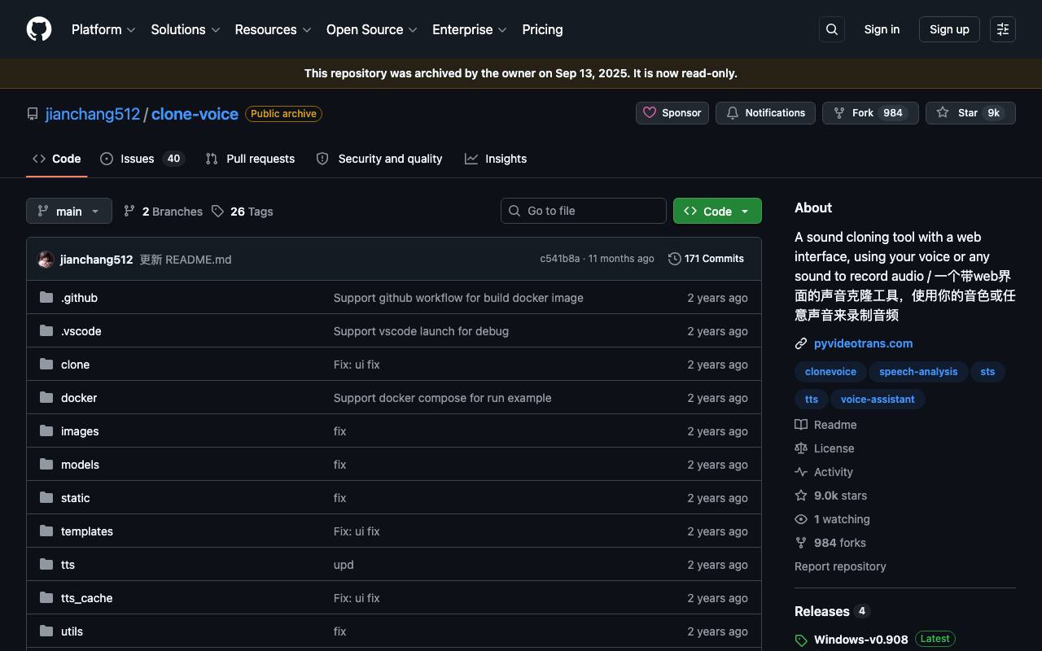Viewport: 1042px width, 651px height.
Task: Open the main branch switcher dropdown
Action: pyautogui.click(x=69, y=212)
